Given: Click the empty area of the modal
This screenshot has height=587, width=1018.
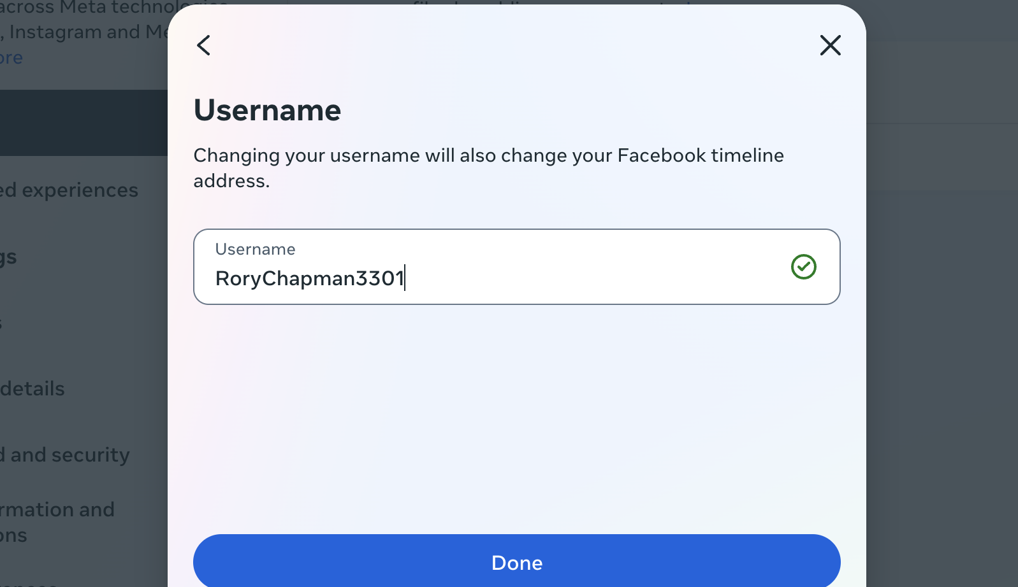Looking at the screenshot, I should 516,414.
